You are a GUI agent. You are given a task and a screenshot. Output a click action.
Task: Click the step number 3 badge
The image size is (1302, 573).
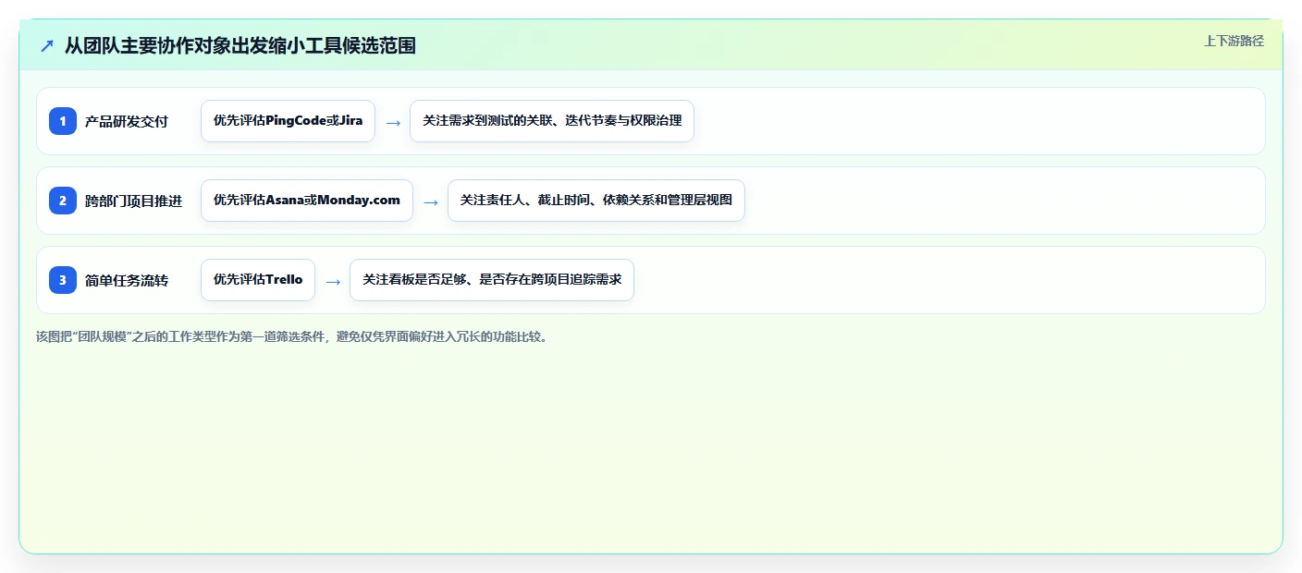click(63, 280)
